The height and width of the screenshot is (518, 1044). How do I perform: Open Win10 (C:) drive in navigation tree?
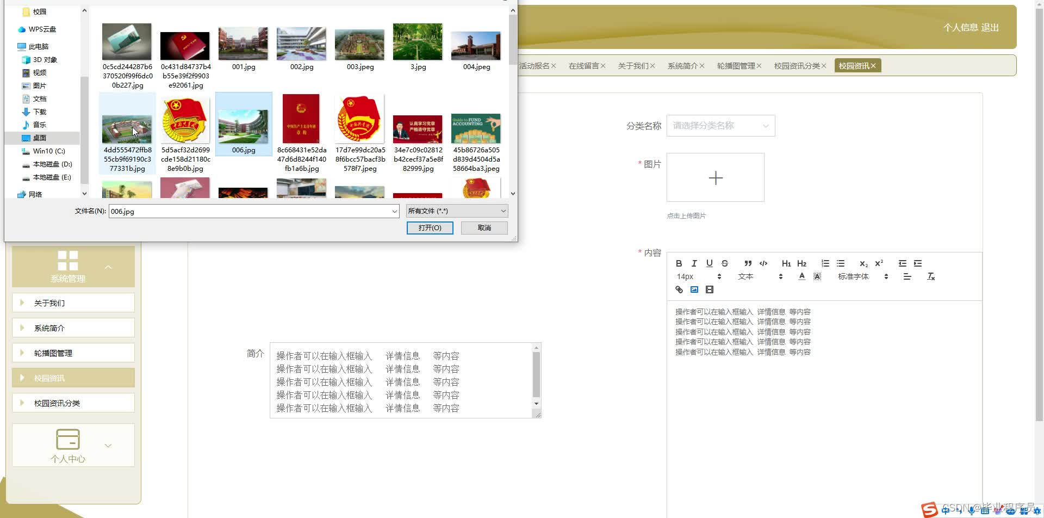click(48, 151)
